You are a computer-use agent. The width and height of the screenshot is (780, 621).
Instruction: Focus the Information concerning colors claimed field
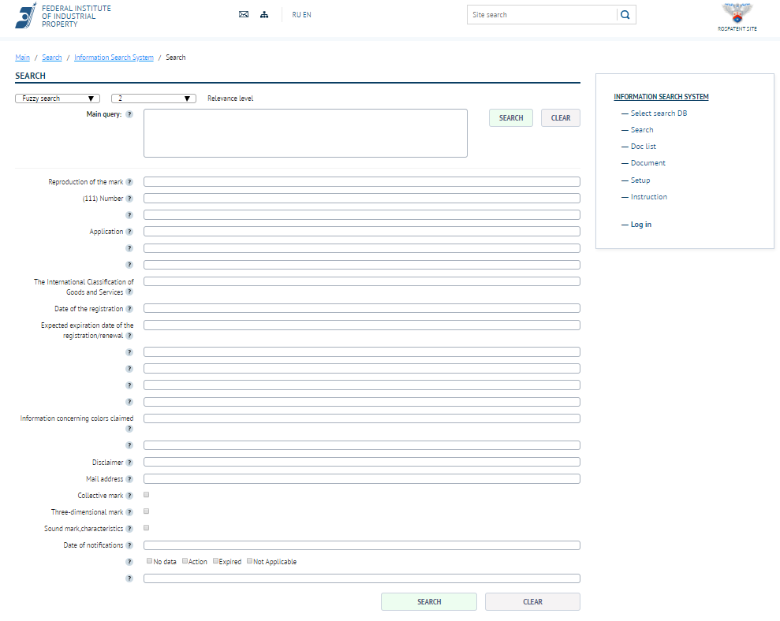tap(362, 418)
